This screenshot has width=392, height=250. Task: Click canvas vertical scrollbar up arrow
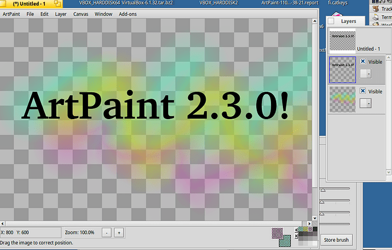pos(315,21)
